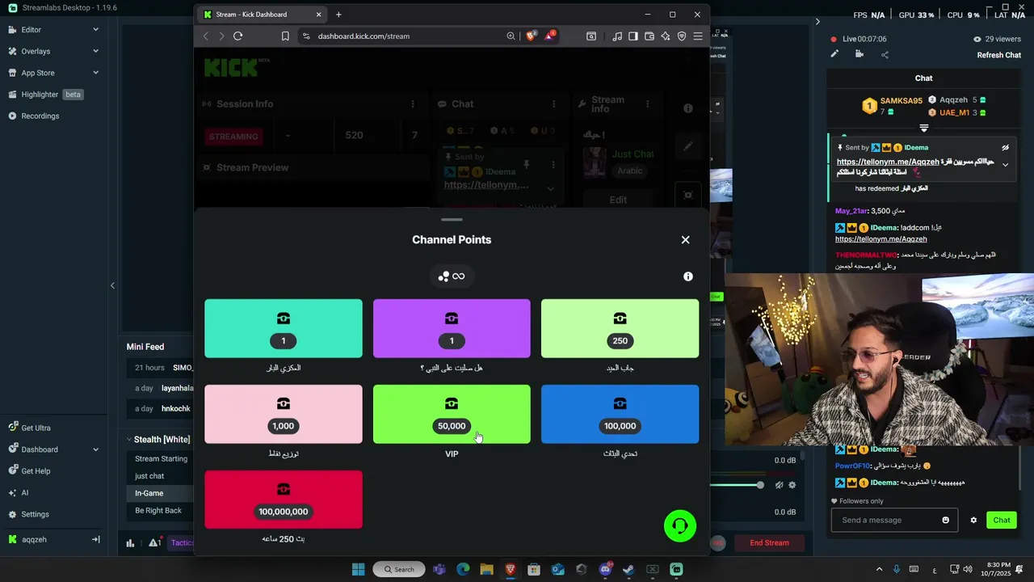The image size is (1034, 582).
Task: Open chat settings gear icon
Action: pyautogui.click(x=973, y=520)
